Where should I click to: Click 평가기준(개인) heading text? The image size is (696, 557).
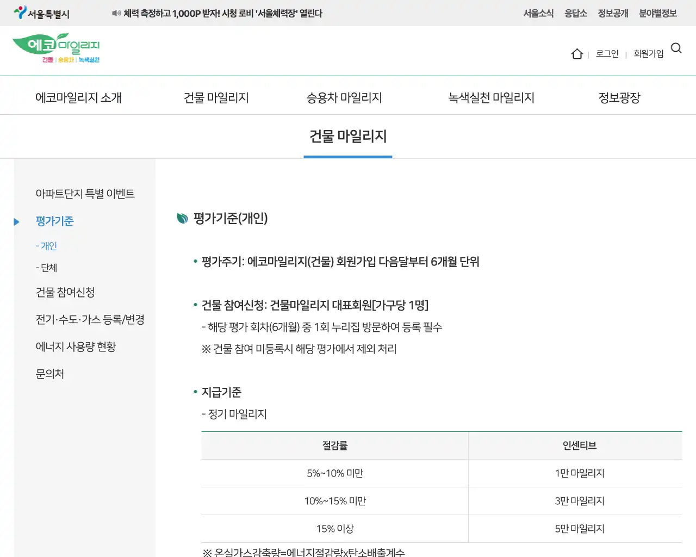231,218
